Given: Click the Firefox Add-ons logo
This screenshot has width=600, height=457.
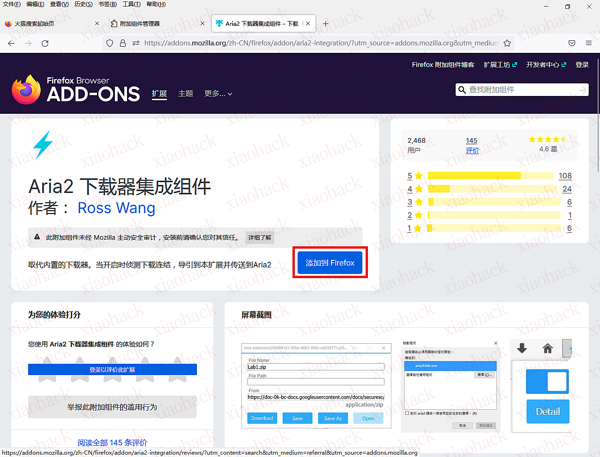Looking at the screenshot, I should (x=76, y=89).
